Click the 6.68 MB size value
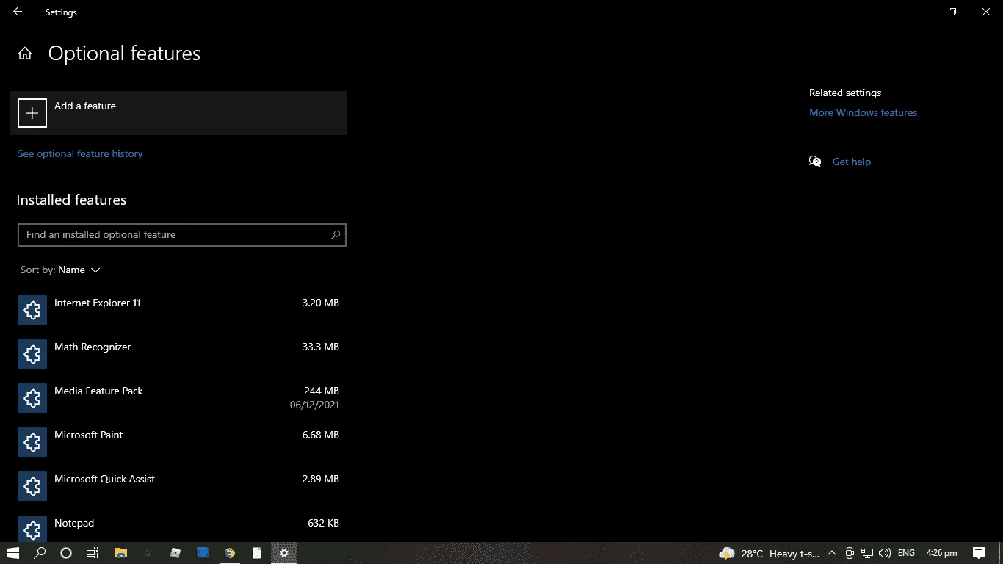The image size is (1003, 564). coord(321,435)
